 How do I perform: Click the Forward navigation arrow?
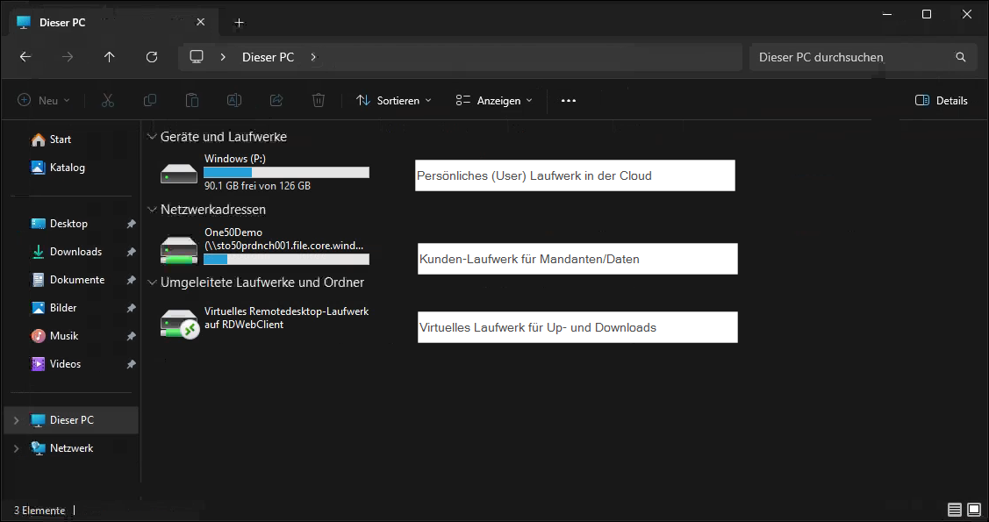tap(68, 57)
